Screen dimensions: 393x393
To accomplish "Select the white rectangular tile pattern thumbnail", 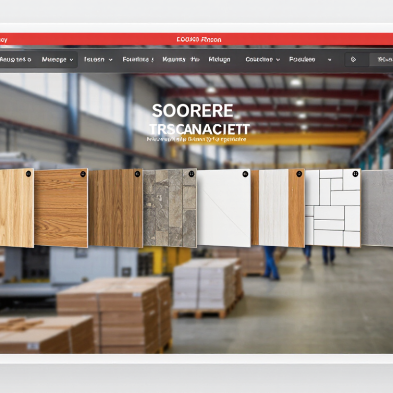I will [333, 208].
